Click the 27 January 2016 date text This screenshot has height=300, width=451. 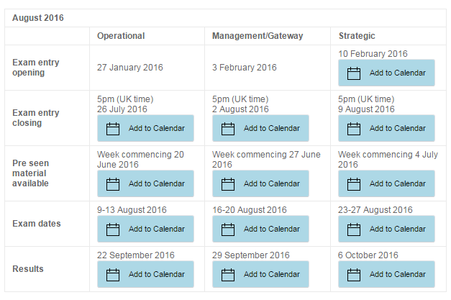point(130,68)
